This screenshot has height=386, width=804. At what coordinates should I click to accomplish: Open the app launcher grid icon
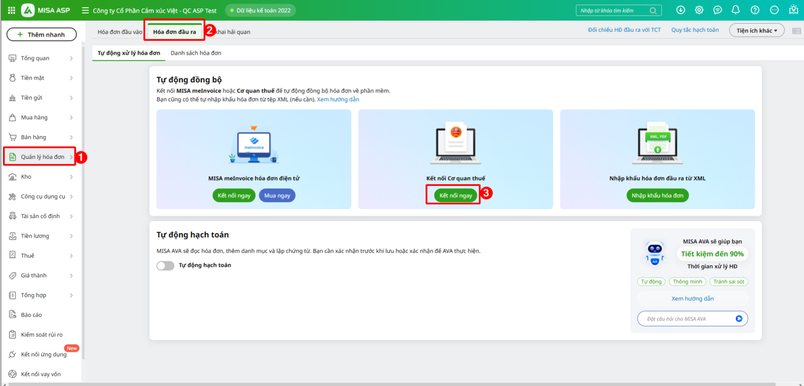point(11,10)
